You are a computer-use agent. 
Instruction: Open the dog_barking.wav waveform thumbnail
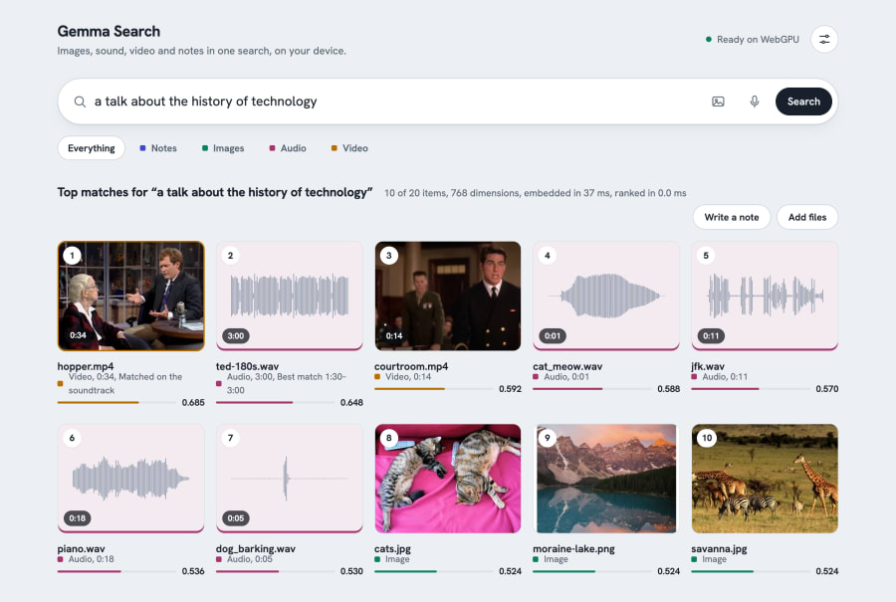pos(289,479)
